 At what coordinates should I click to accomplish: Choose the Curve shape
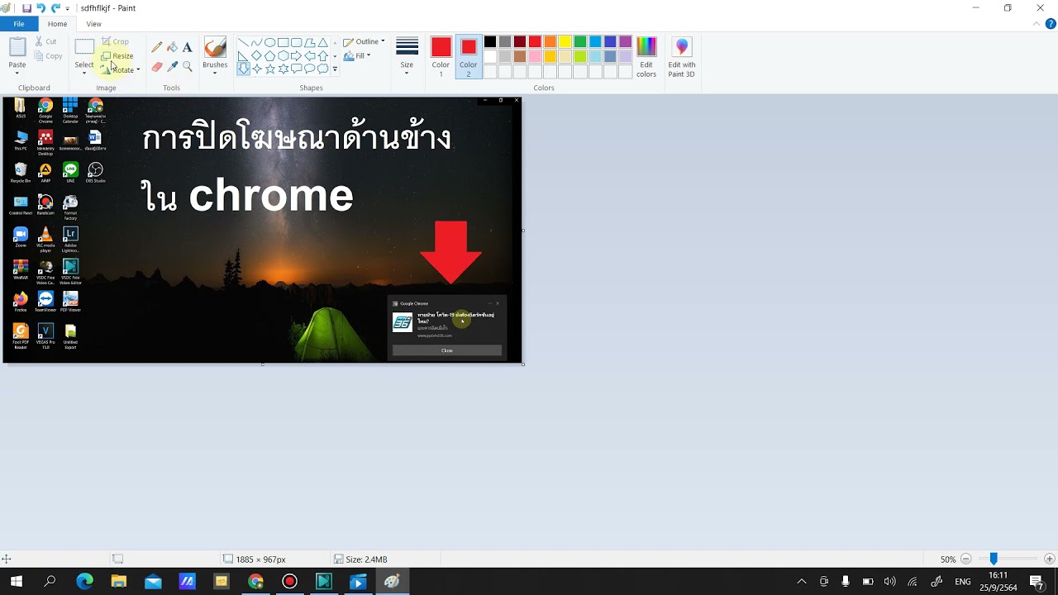(256, 42)
